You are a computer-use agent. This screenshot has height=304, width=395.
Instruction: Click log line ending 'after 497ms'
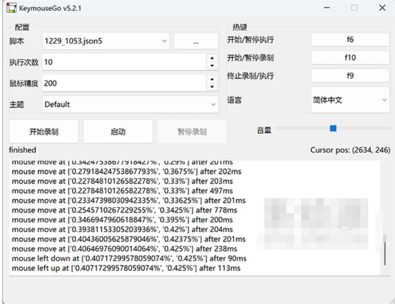122,191
